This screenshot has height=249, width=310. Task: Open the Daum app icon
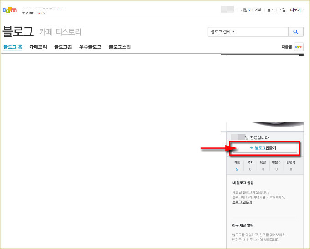pos(299,47)
